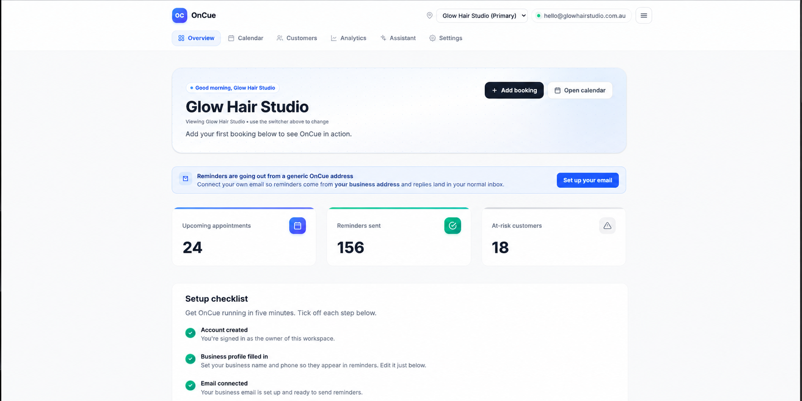Open the Customers tab

coord(297,38)
